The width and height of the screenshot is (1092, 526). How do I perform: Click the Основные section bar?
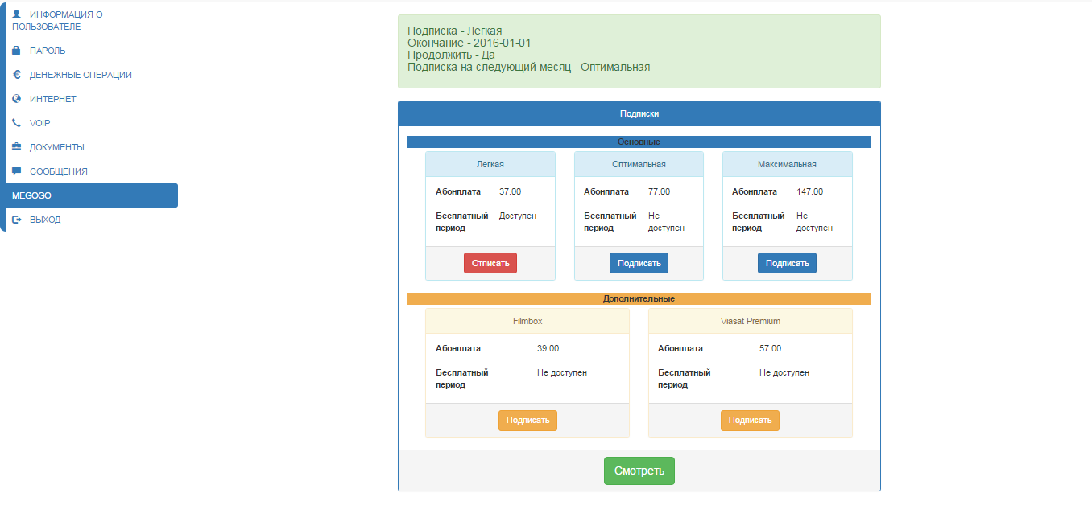639,142
